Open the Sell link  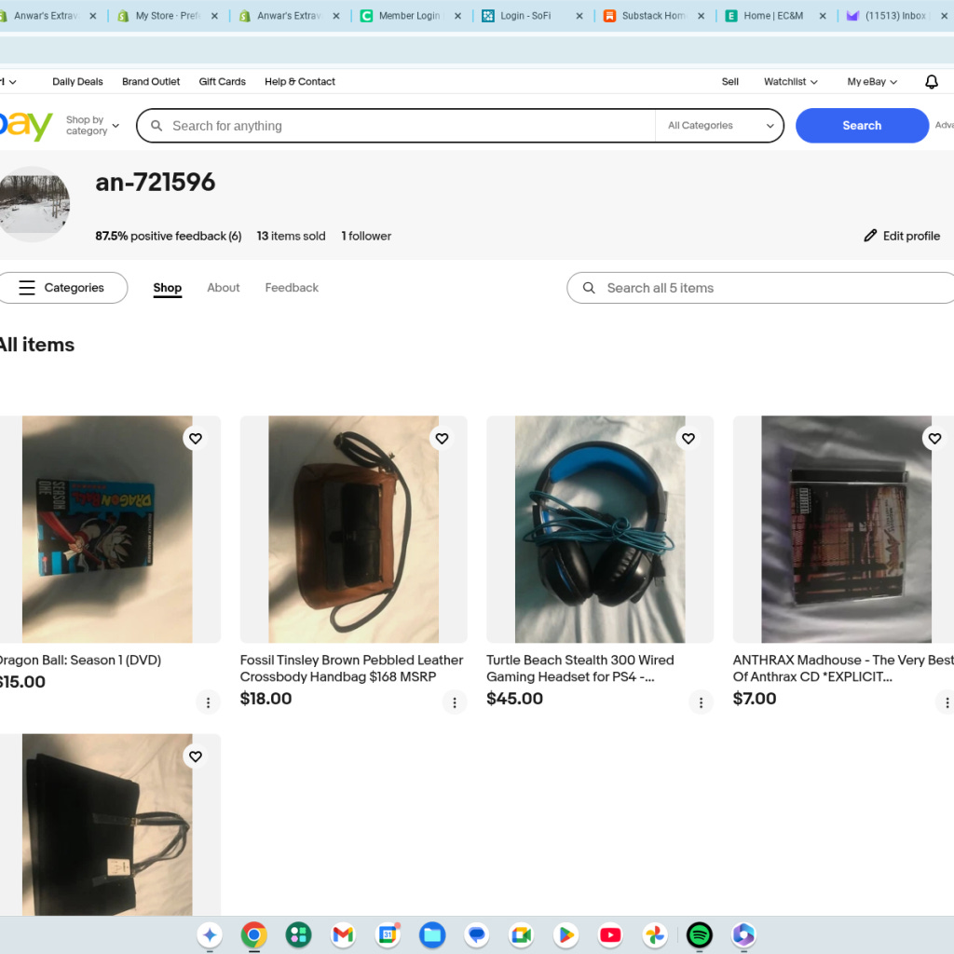730,82
